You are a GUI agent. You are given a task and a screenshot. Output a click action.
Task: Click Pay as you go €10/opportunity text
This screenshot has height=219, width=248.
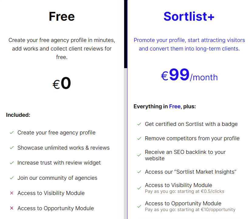[190, 210]
